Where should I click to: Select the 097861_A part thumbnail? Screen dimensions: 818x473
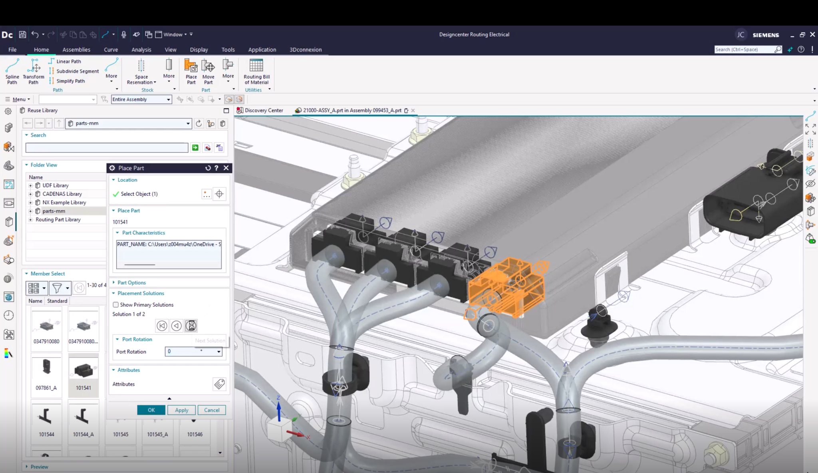[x=46, y=375]
